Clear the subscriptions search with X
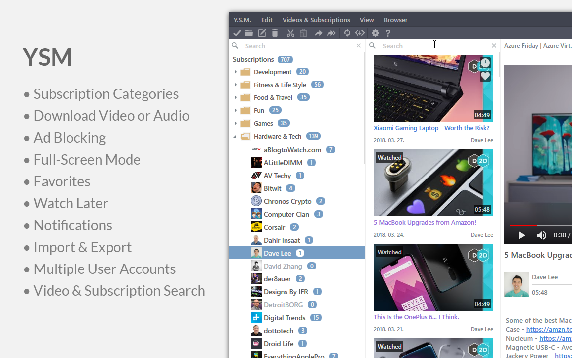 coord(358,46)
